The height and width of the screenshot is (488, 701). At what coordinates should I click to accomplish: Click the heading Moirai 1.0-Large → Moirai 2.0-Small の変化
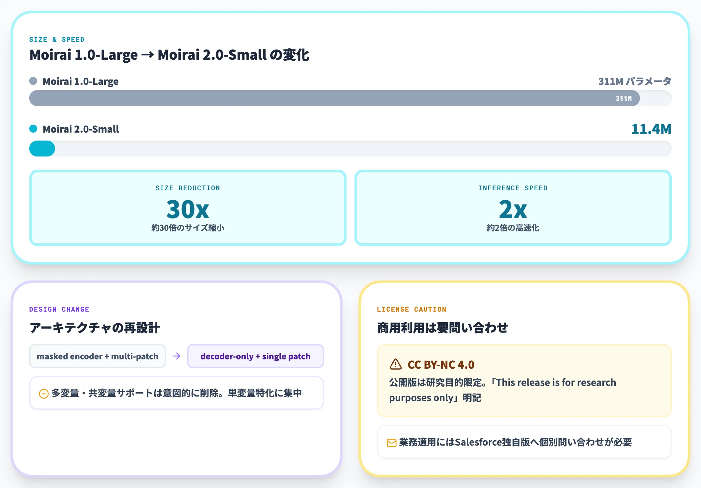click(x=169, y=55)
